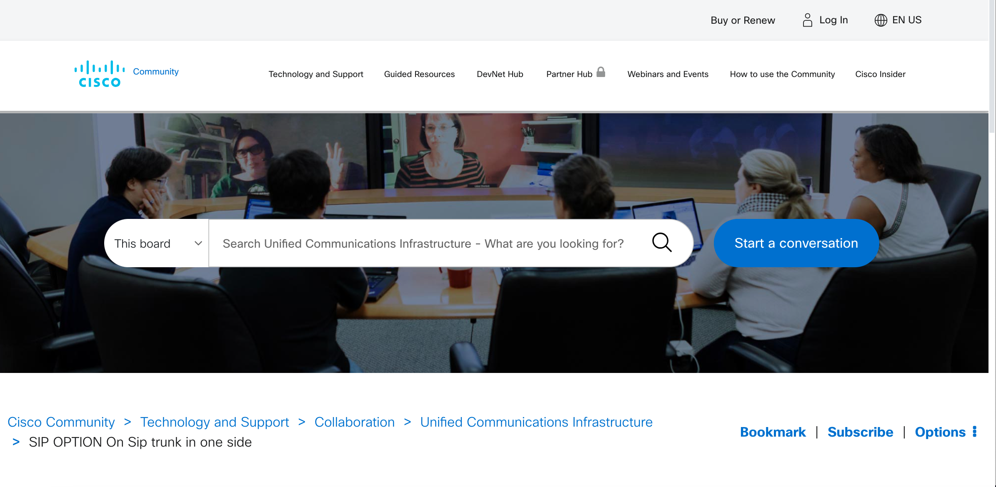Open the EN US language selector
The height and width of the screenshot is (487, 996).
(906, 20)
